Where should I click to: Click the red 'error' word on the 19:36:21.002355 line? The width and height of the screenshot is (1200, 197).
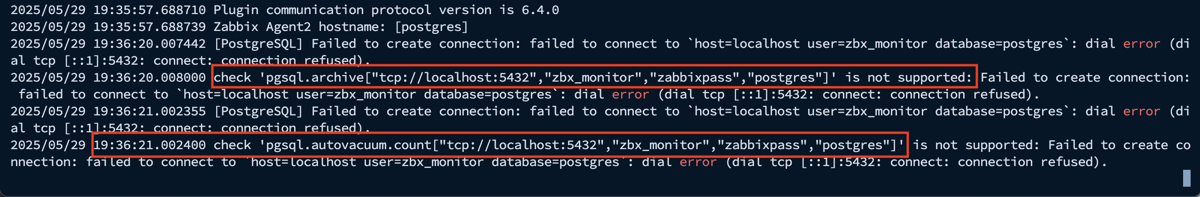1142,111
